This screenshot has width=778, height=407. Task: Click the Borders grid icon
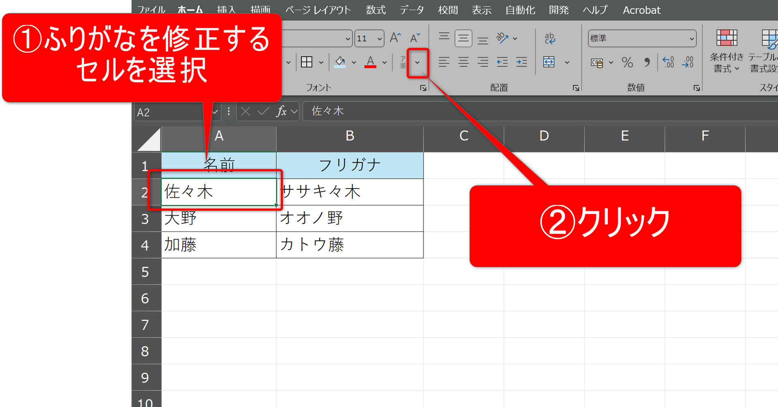point(307,62)
